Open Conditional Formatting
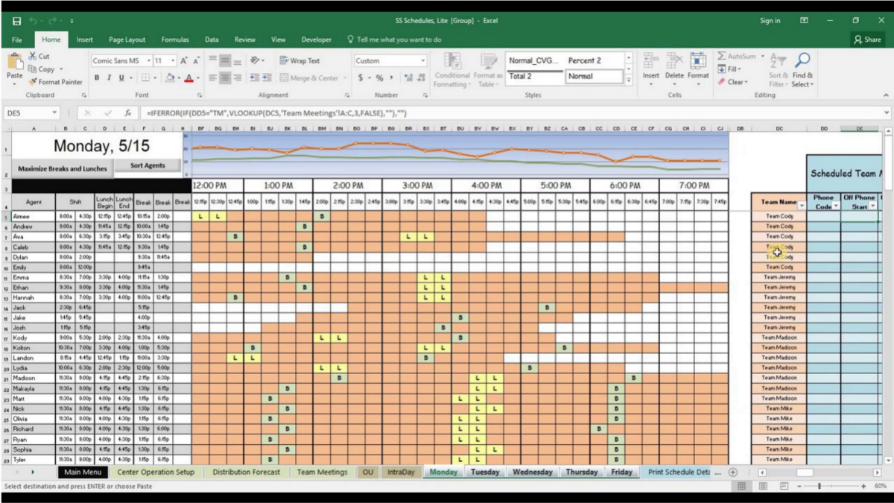894x503 pixels. point(451,71)
